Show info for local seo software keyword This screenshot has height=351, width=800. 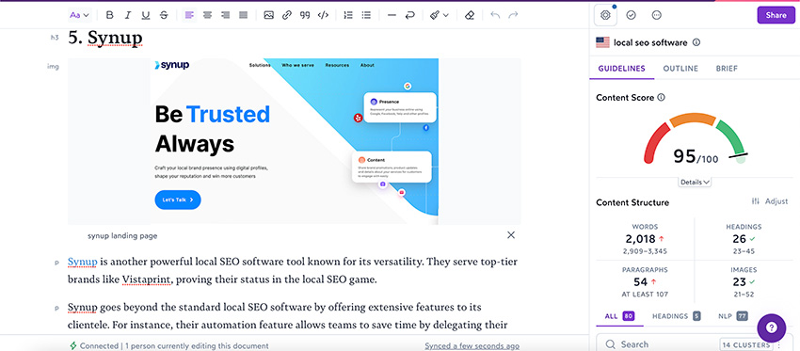(x=696, y=43)
